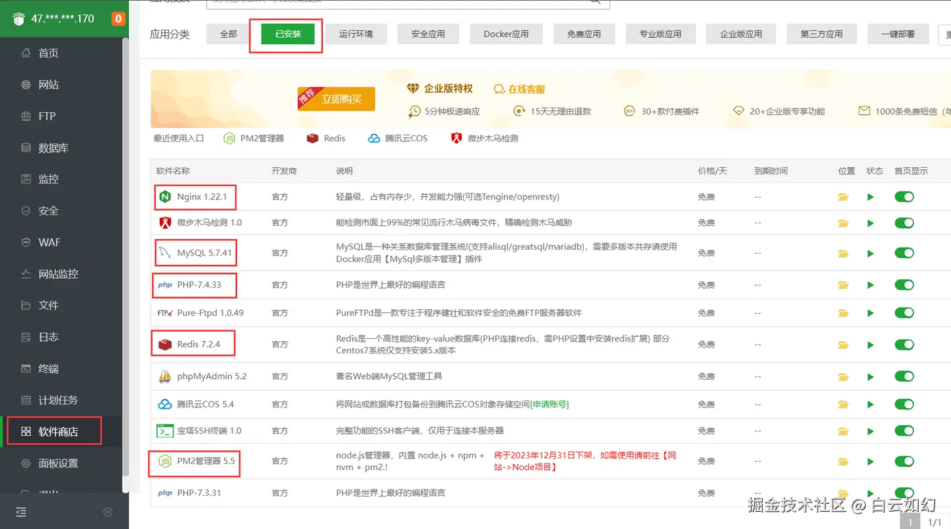The image size is (951, 529).
Task: Toggle homepage display for 腾讯云COS 5.4
Action: pos(904,404)
